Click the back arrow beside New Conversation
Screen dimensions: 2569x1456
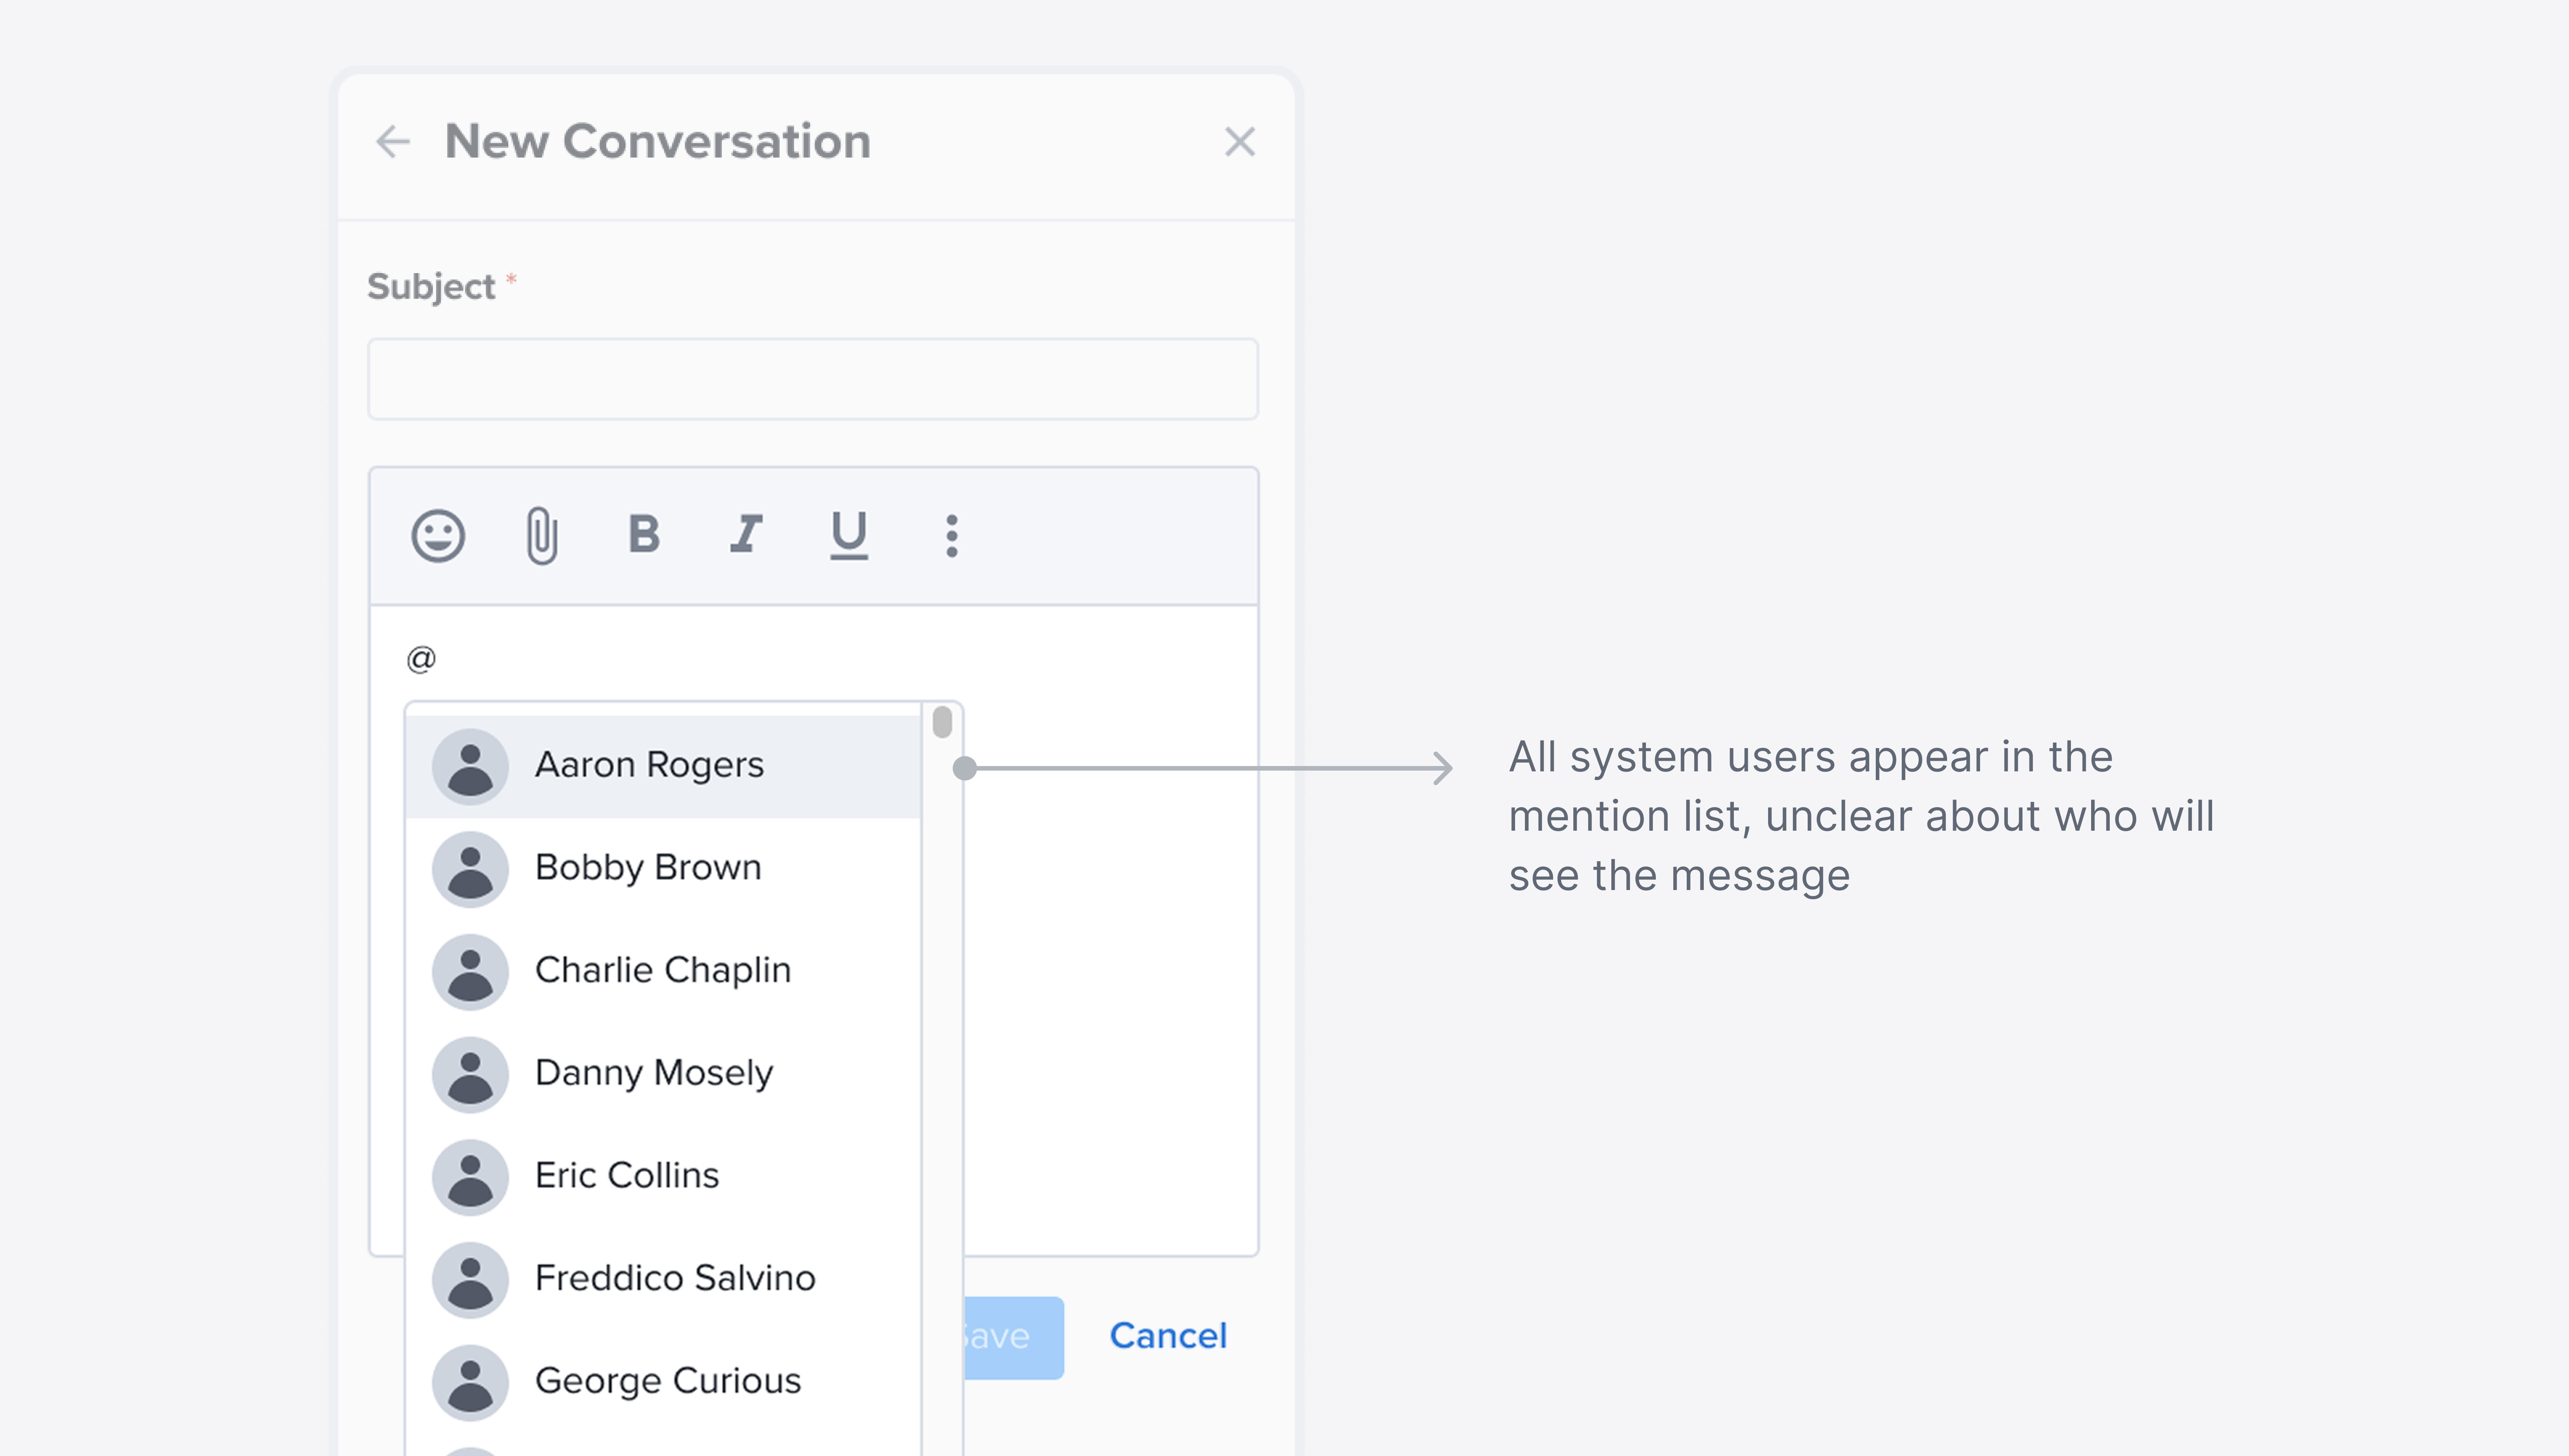tap(393, 142)
